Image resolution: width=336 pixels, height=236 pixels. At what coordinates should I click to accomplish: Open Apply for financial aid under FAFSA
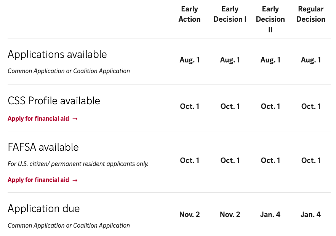point(38,180)
